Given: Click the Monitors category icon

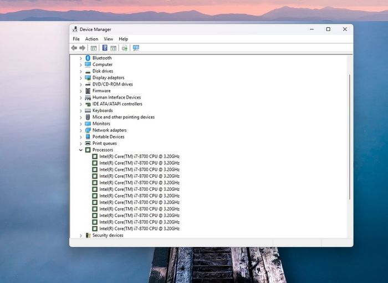Looking at the screenshot, I should 88,124.
